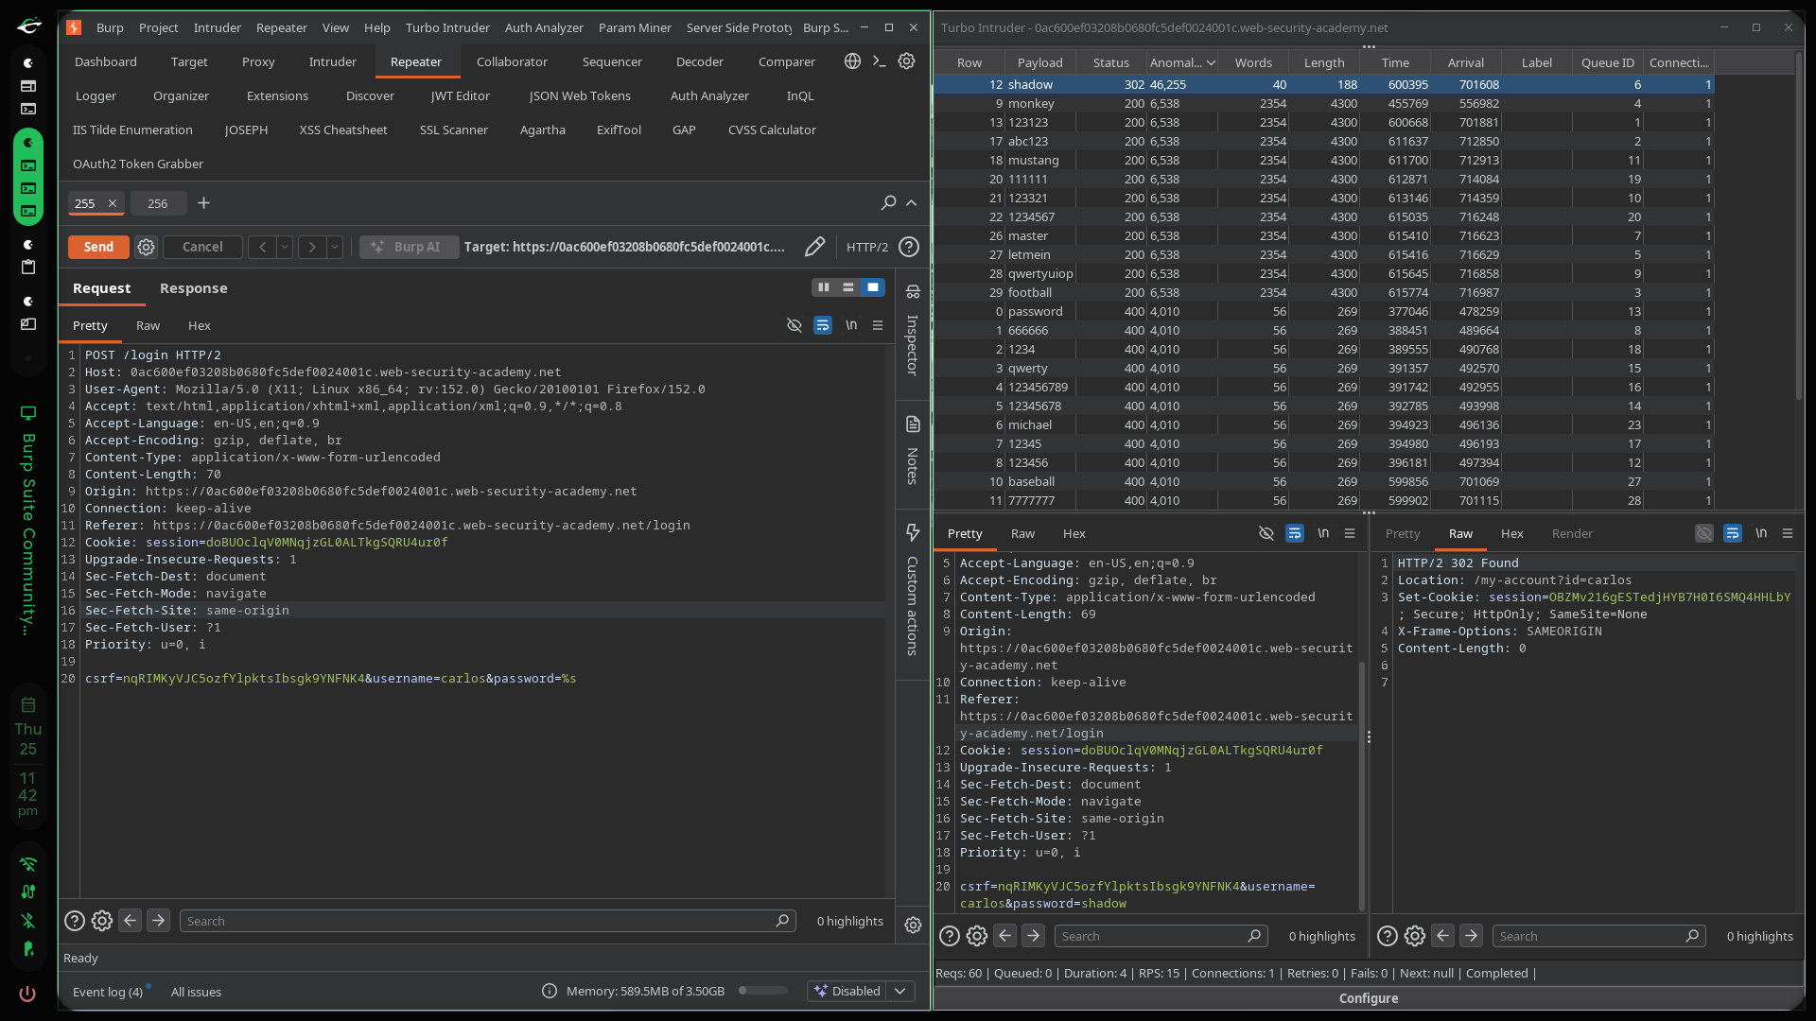Screen dimensions: 1816x1021
Task: Open search help in Turbo Intruder response pane
Action: (1388, 936)
